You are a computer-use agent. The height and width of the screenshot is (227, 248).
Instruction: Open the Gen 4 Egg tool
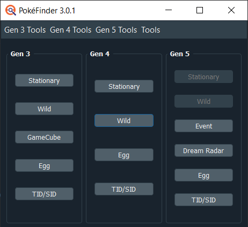pos(124,155)
